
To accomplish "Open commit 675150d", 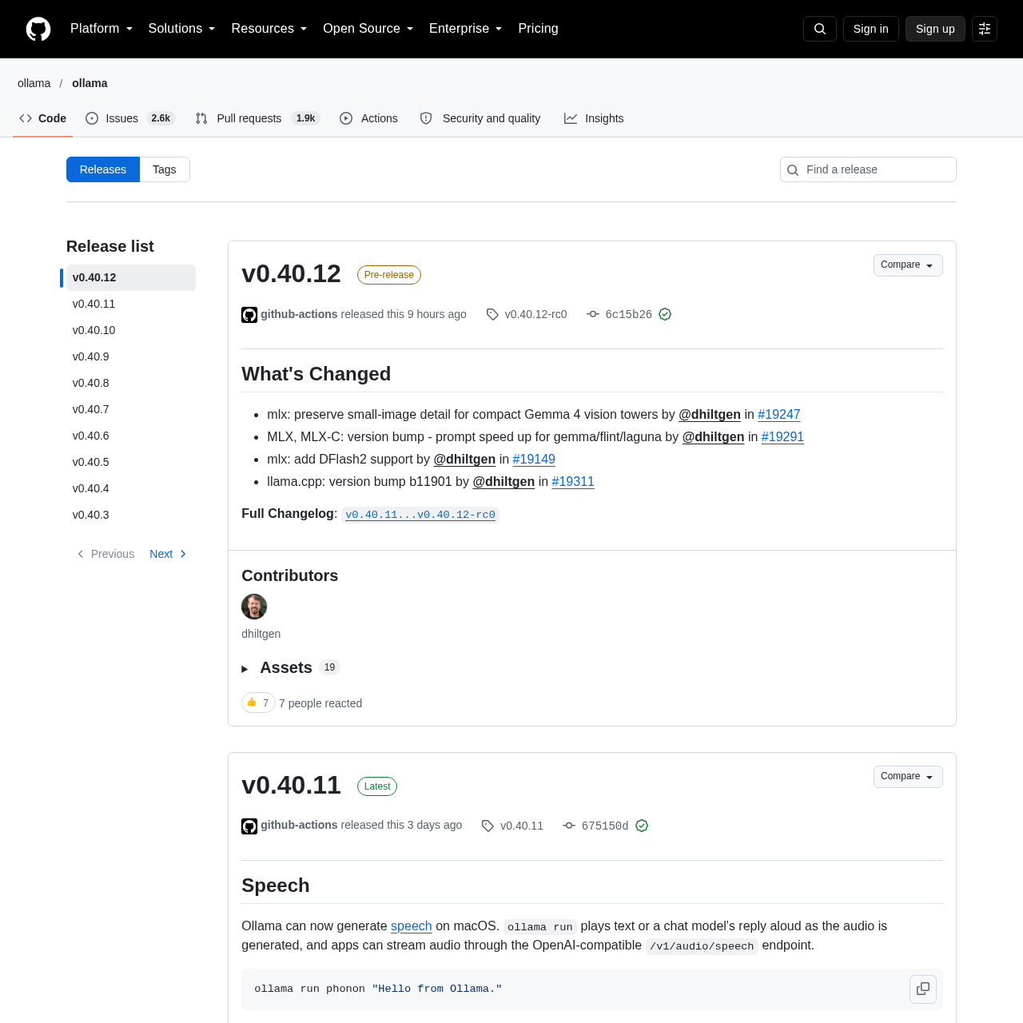I will tap(605, 826).
